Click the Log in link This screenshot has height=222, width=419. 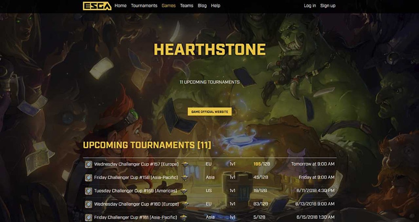point(310,6)
